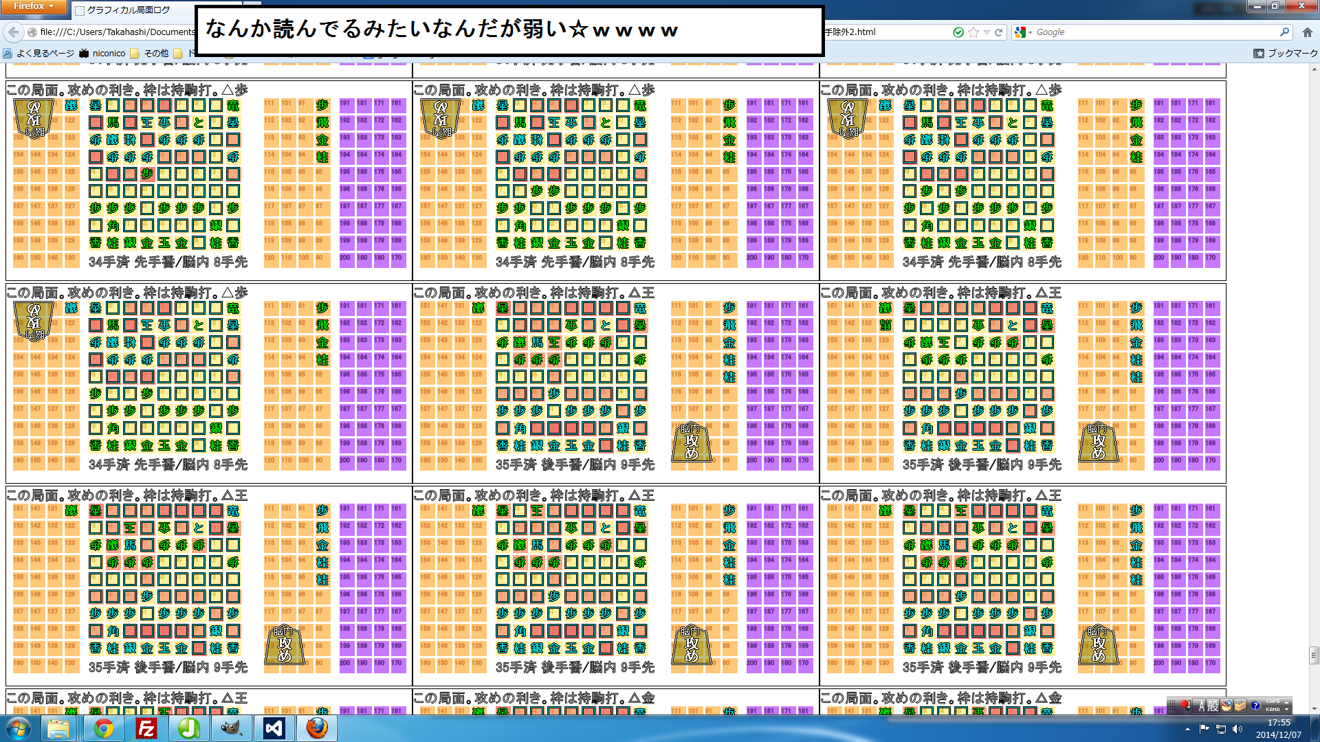
Task: Open the Firefox application menu dropdown
Action: pos(33,6)
